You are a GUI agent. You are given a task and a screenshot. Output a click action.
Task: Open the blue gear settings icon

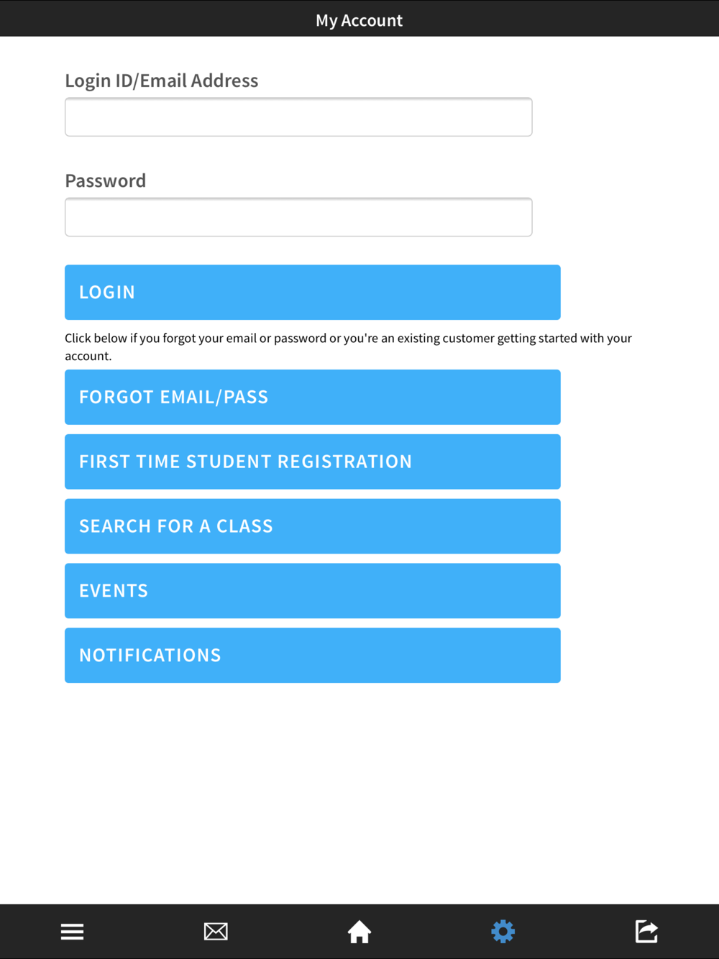(503, 932)
